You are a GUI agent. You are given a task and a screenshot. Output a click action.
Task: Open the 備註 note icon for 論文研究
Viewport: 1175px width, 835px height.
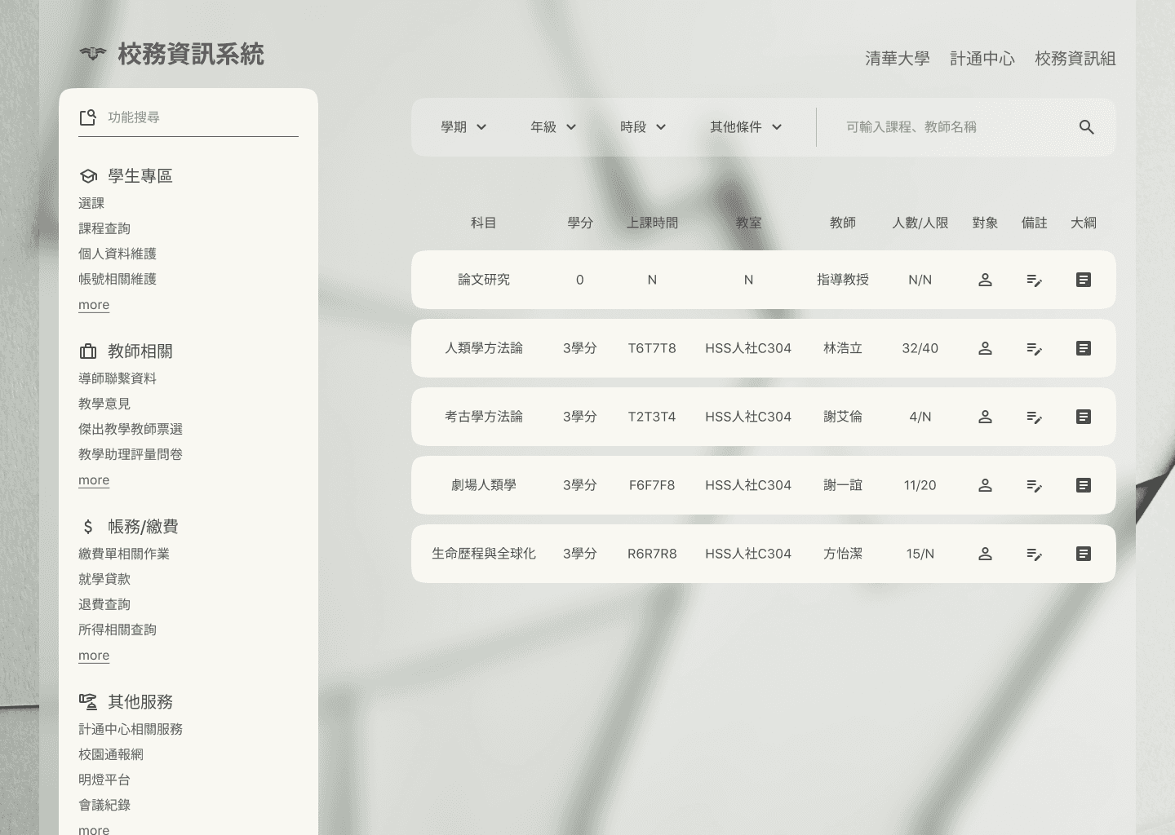tap(1034, 280)
